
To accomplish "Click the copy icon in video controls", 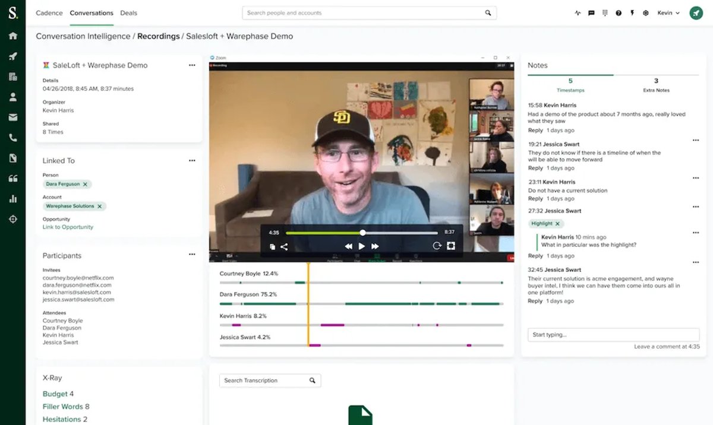I will point(272,247).
